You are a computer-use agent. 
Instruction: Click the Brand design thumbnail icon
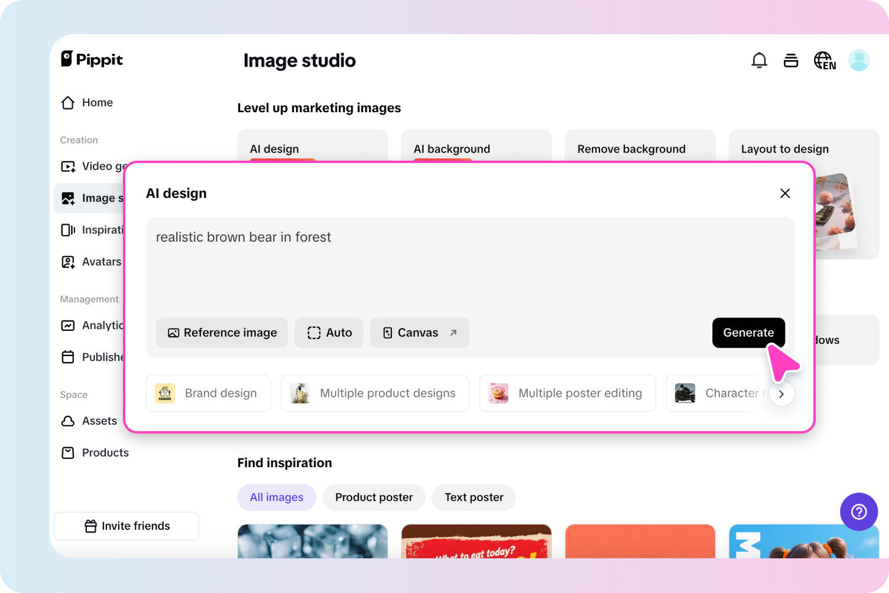pyautogui.click(x=165, y=393)
